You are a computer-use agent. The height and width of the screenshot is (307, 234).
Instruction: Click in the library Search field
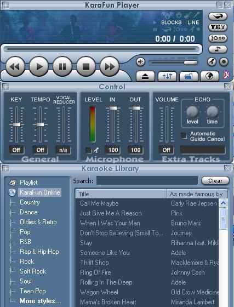(147, 180)
